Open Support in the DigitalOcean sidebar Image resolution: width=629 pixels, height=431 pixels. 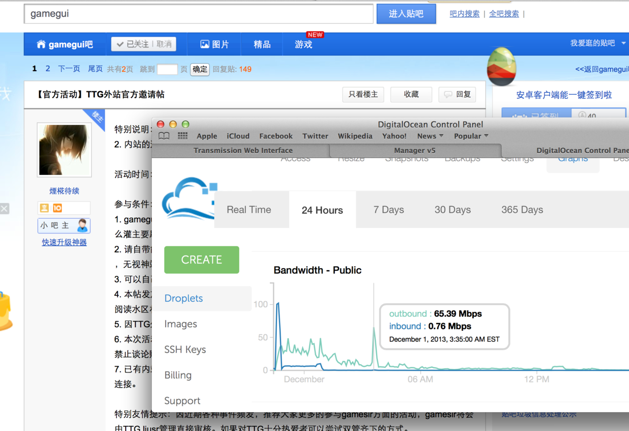pos(182,401)
